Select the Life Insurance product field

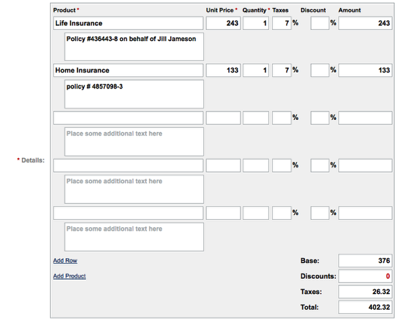[128, 24]
